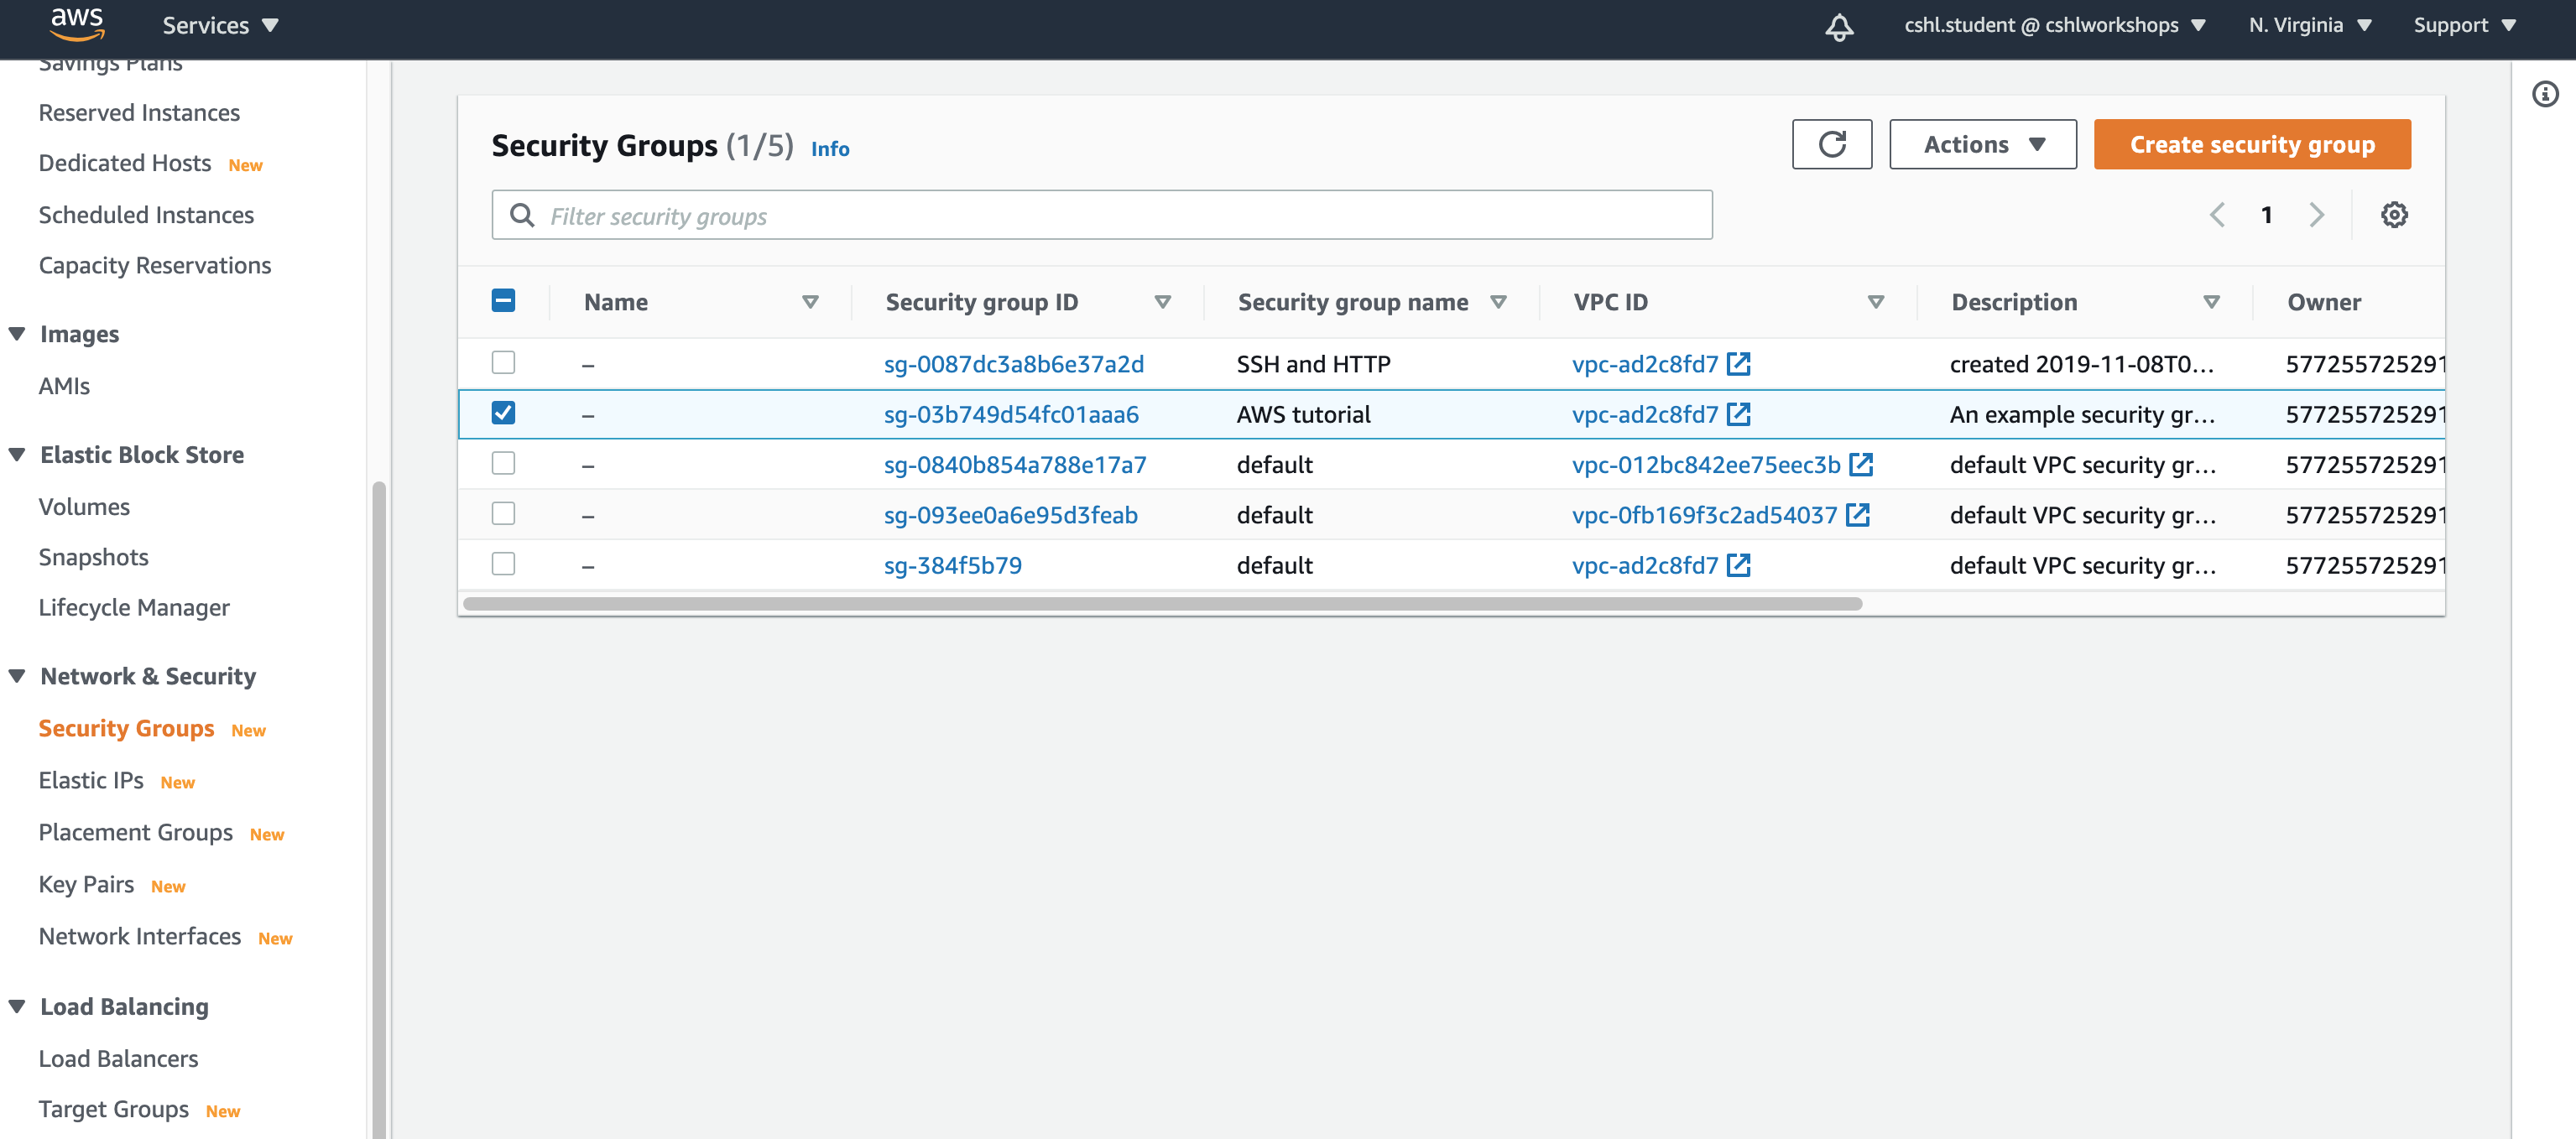Open the Actions dropdown

[1981, 144]
